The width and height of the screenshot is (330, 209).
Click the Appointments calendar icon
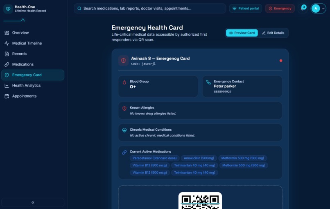coord(7,96)
